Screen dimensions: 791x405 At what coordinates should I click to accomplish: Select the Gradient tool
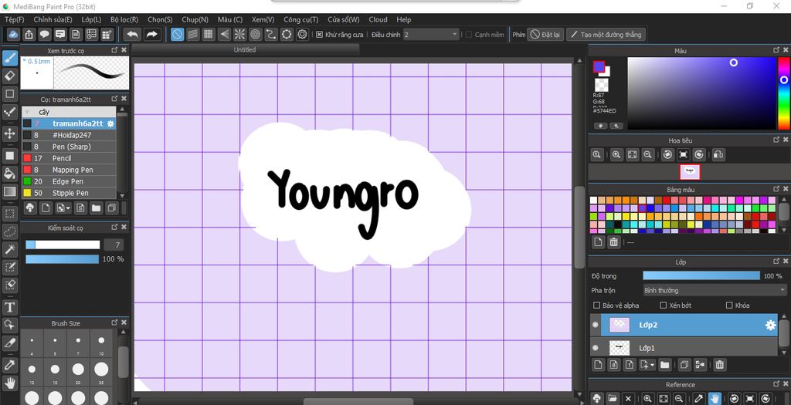coord(9,191)
